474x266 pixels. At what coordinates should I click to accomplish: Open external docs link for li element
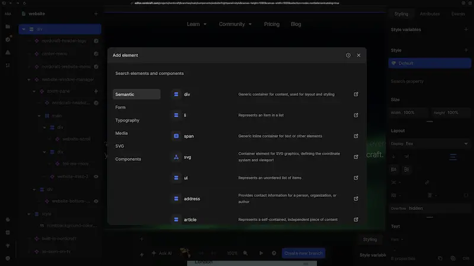click(356, 115)
